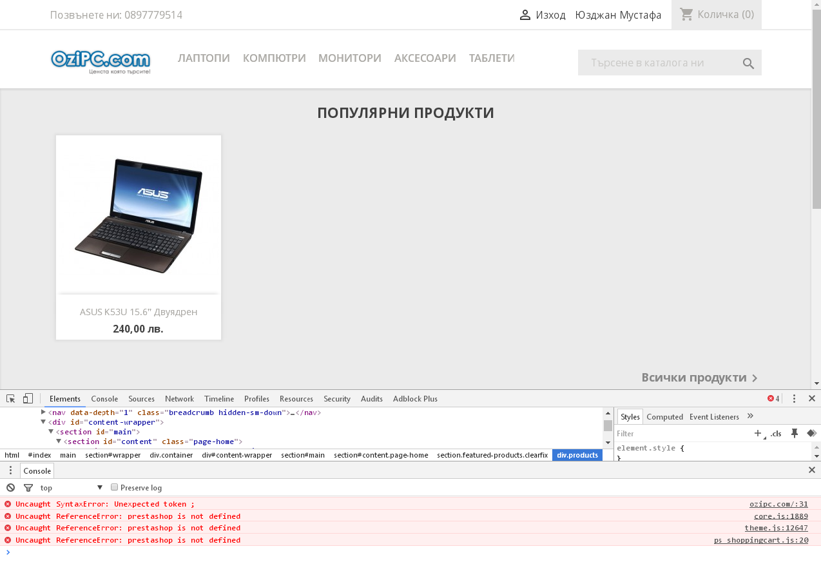
Task: Click the page vertical scrollbar thumb
Action: point(816,110)
